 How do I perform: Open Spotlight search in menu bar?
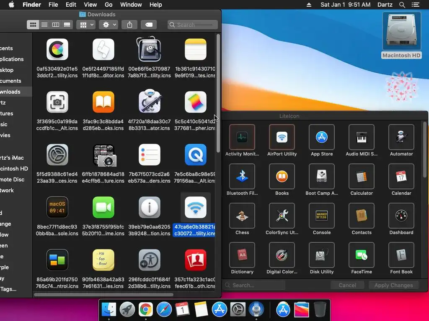click(x=402, y=5)
